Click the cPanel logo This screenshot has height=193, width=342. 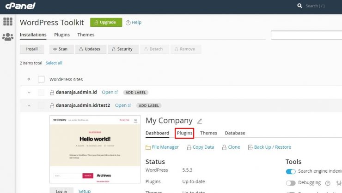[20, 6]
